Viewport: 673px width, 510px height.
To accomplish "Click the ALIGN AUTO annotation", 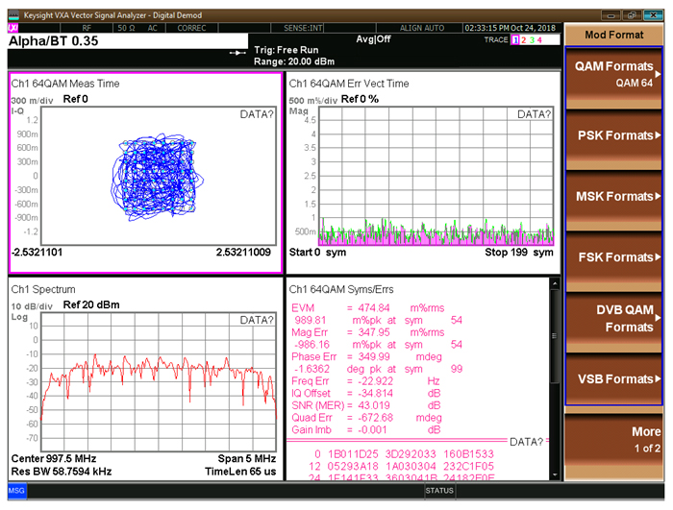I will click(423, 29).
